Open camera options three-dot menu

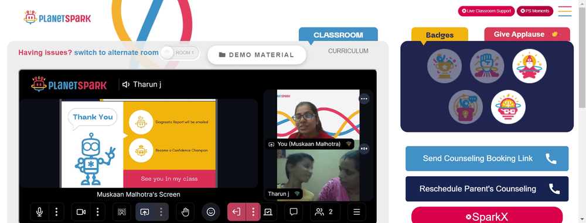point(97,212)
